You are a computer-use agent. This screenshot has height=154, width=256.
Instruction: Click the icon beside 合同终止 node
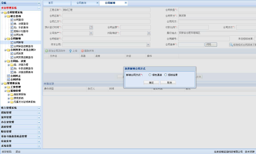point(8,76)
